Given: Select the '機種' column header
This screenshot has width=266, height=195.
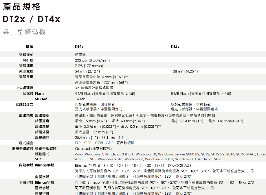Looking at the screenshot, I should coord(30,47).
